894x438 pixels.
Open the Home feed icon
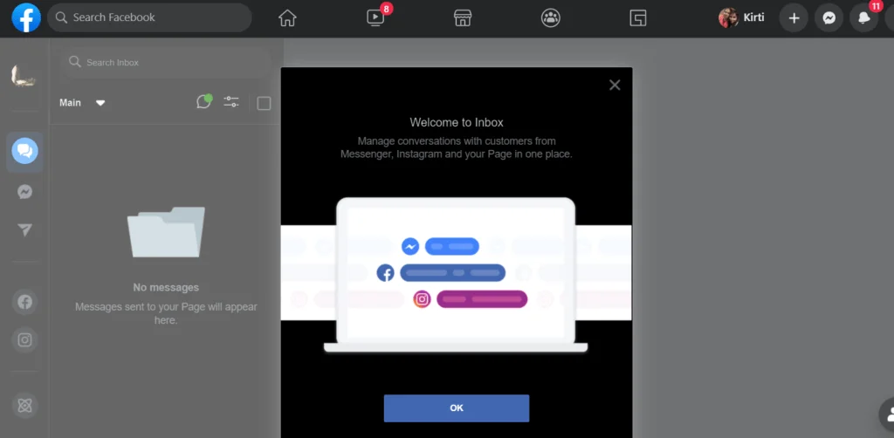(287, 18)
